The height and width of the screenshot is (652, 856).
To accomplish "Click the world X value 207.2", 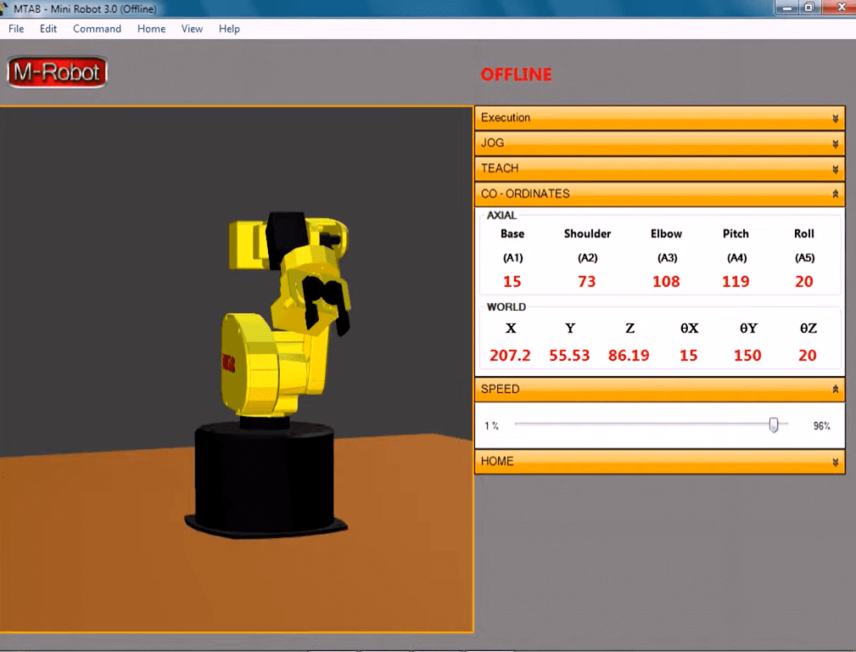I will pos(510,356).
